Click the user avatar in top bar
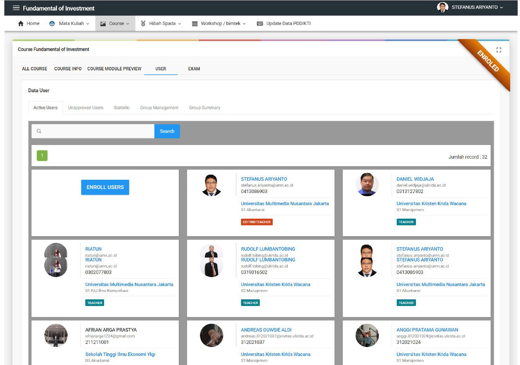The height and width of the screenshot is (365, 520). [443, 7]
